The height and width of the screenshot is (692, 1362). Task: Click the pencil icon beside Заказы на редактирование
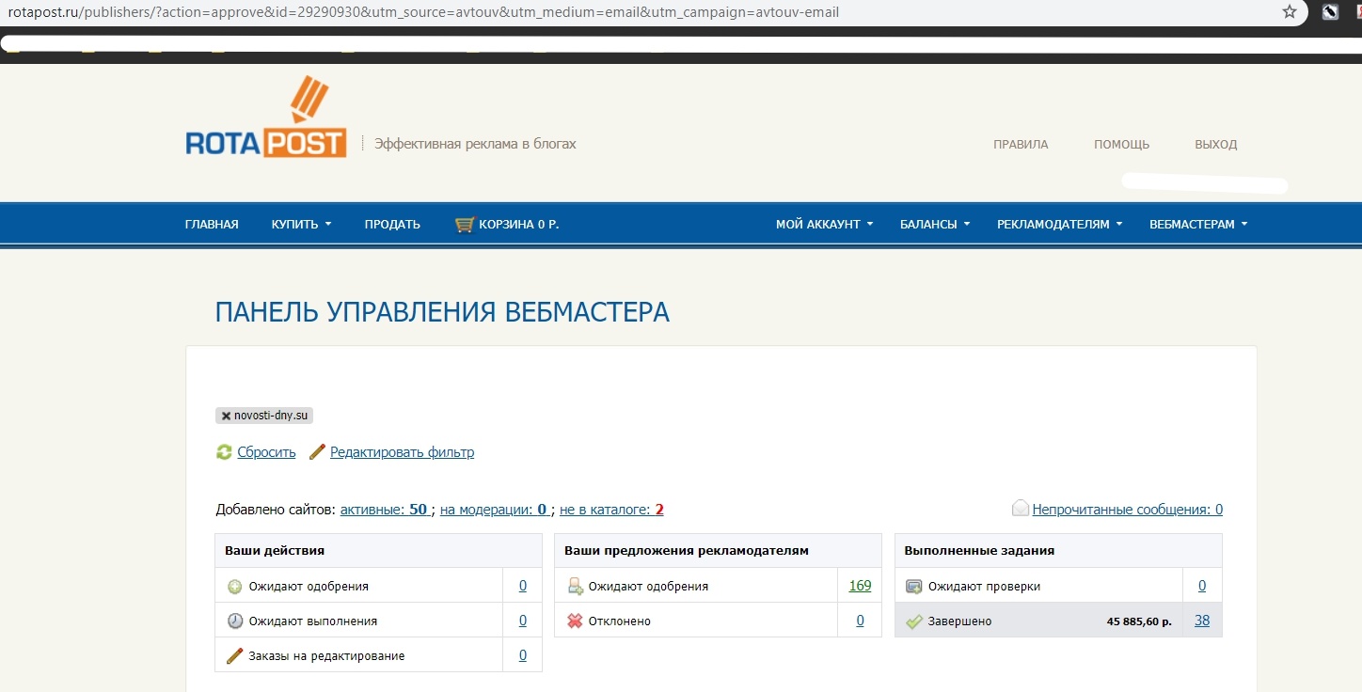[235, 655]
